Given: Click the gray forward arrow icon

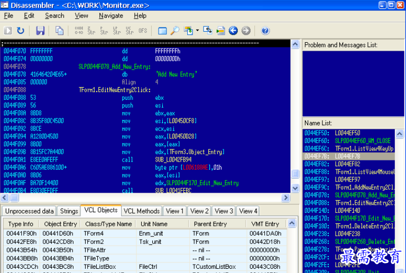Looking at the screenshot, I should [246, 31].
